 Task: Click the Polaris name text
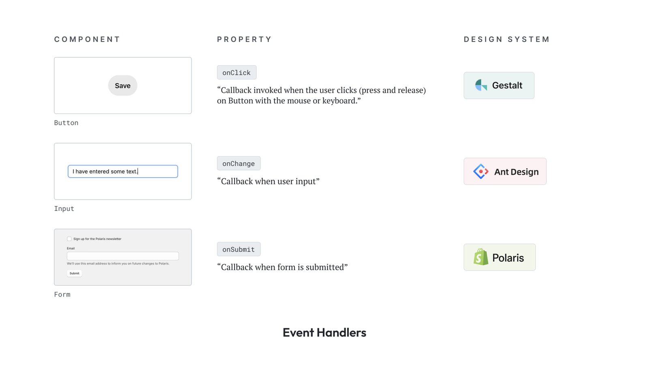pyautogui.click(x=508, y=258)
